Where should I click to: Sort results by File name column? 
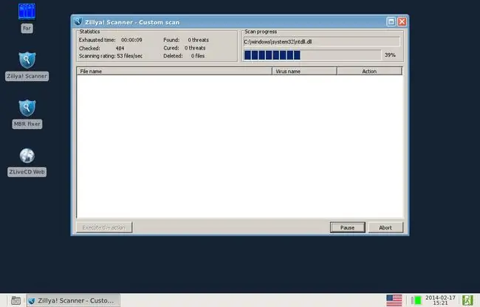(x=174, y=72)
